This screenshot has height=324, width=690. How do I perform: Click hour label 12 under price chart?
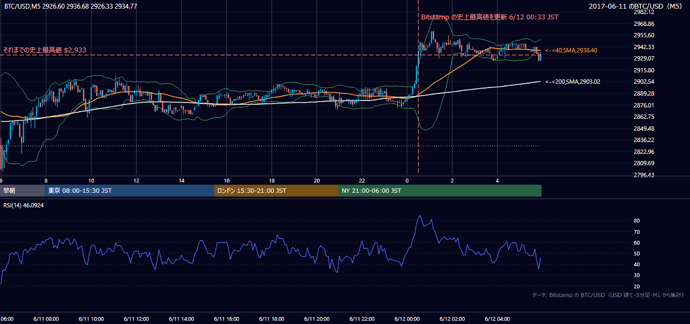(x=136, y=181)
